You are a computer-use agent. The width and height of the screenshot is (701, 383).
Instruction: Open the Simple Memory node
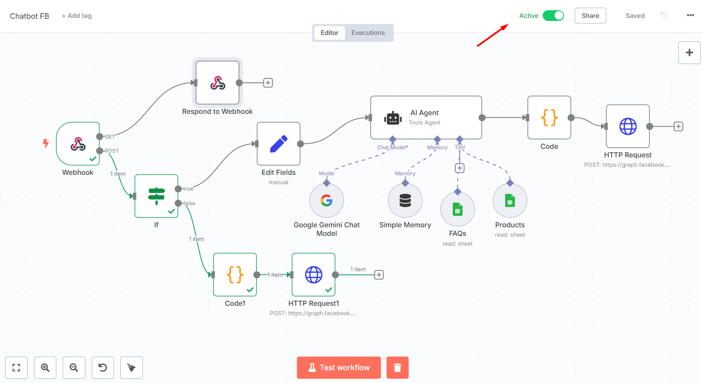[405, 200]
